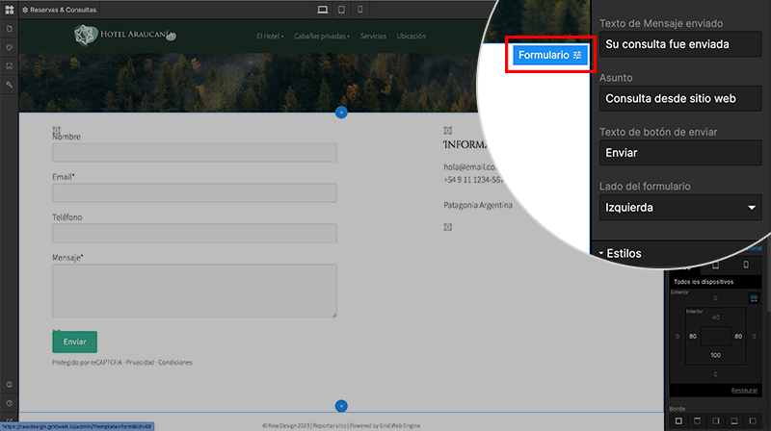Click the interior top padding value 40
This screenshot has width=771, height=431.
[715, 317]
